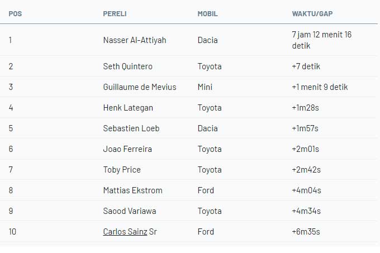Select position number 10

point(12,232)
